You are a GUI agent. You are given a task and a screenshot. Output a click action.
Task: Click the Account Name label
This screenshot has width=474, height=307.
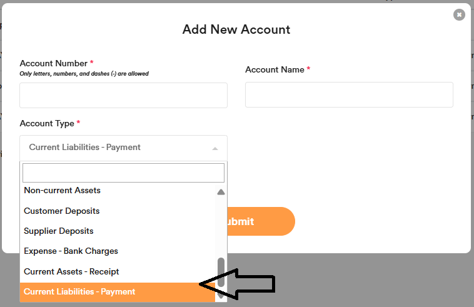[x=275, y=69]
